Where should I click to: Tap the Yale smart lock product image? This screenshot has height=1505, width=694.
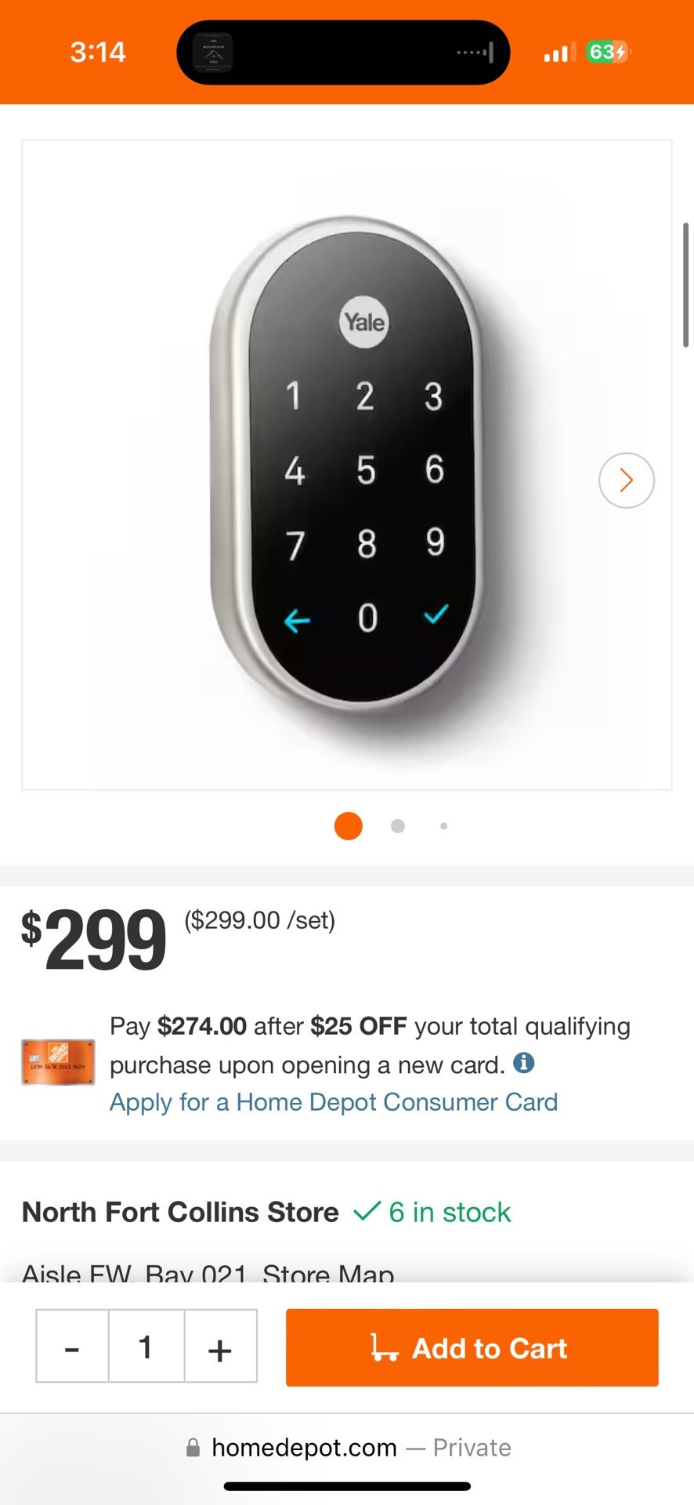[346, 464]
